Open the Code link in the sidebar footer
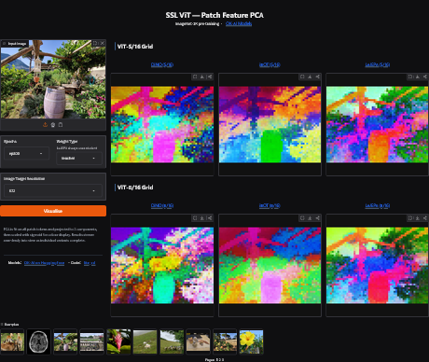 (x=90, y=263)
